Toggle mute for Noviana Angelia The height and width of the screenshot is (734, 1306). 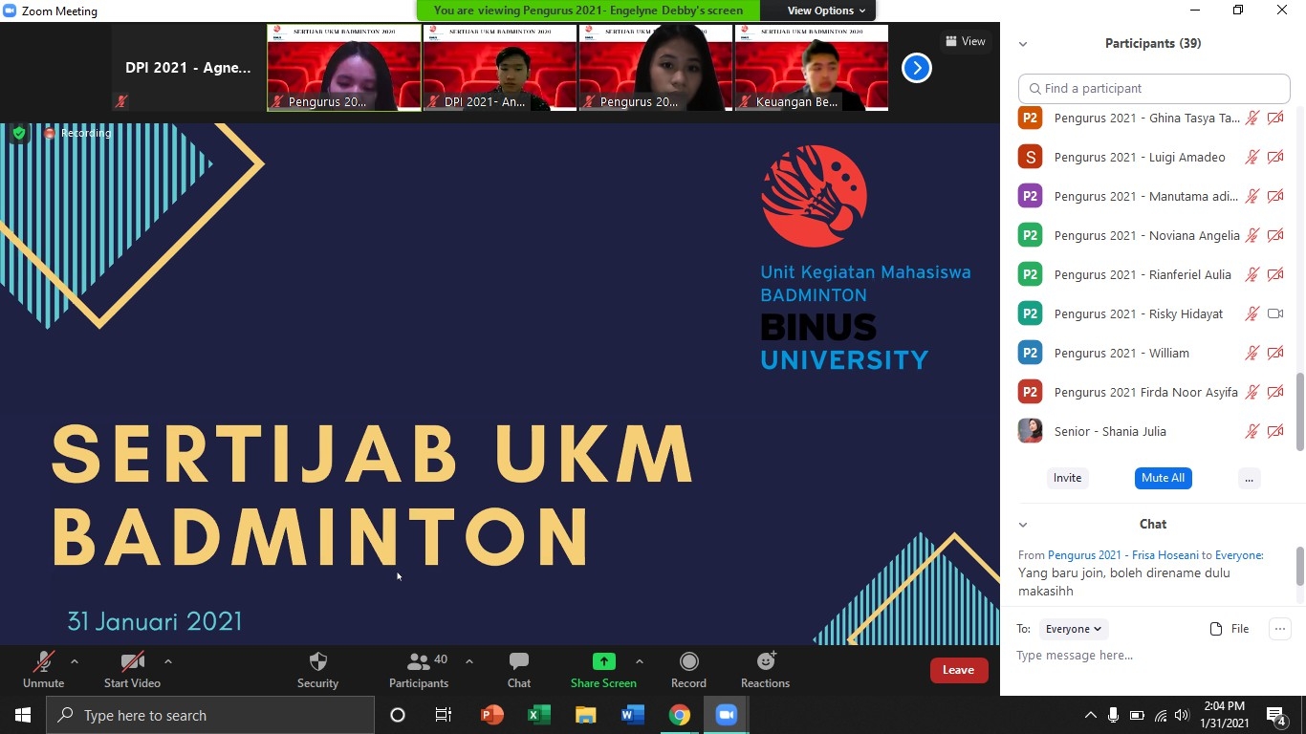pyautogui.click(x=1252, y=236)
